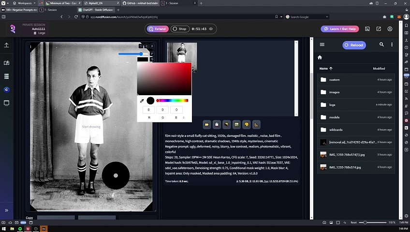Toggle the RGB color format switcher arrows
The height and width of the screenshot is (232, 410).
point(184,117)
